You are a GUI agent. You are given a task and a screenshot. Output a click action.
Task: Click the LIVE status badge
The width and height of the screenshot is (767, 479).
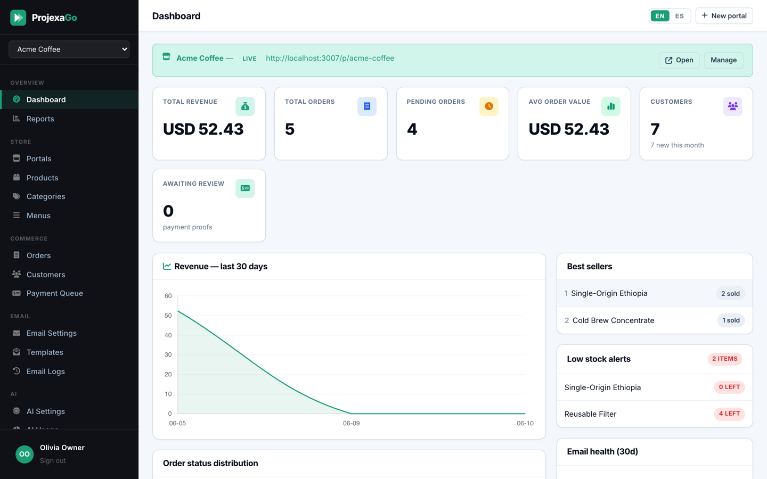click(x=249, y=59)
